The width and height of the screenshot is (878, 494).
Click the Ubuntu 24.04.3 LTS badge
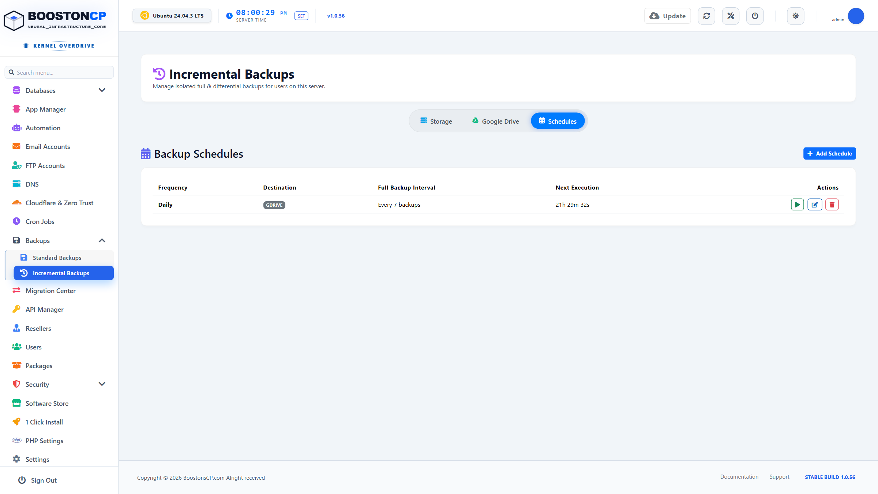point(172,16)
